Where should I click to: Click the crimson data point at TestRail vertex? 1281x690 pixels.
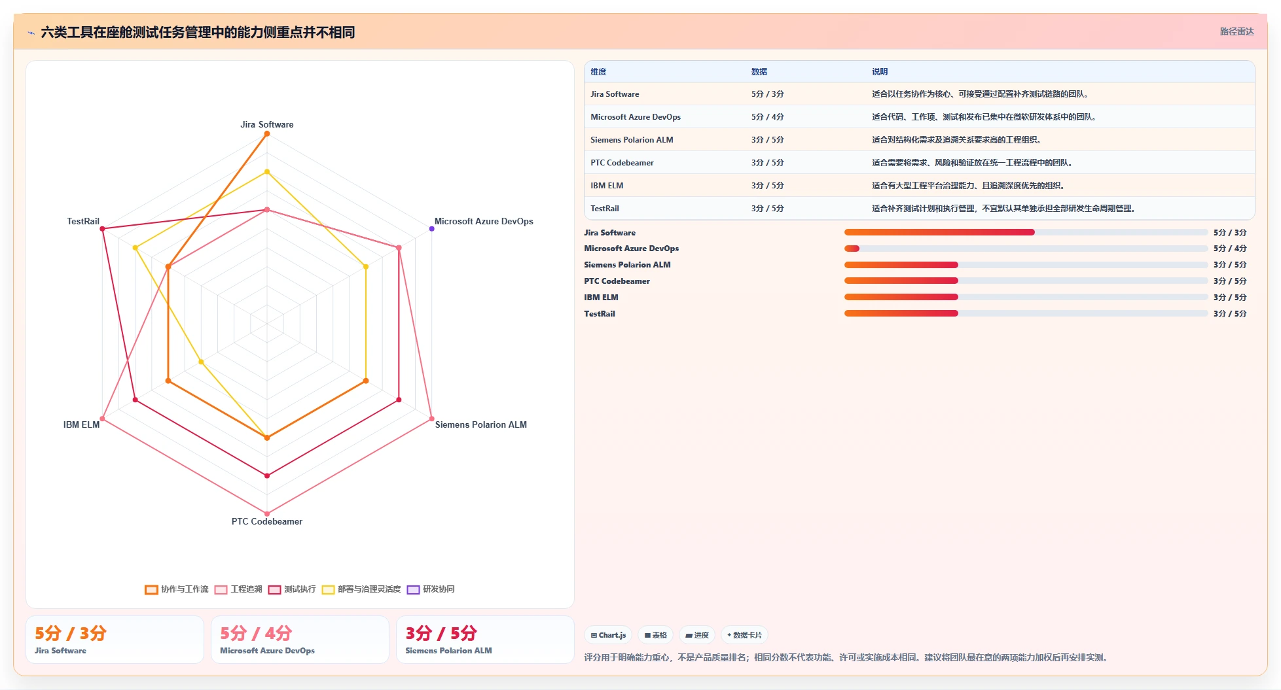click(x=102, y=229)
